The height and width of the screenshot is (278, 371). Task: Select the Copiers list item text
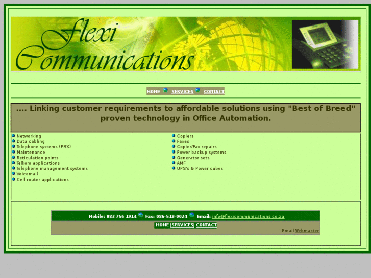pos(185,136)
